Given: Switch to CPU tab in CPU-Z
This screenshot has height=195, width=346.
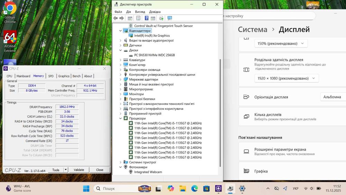Looking at the screenshot, I should (9, 76).
